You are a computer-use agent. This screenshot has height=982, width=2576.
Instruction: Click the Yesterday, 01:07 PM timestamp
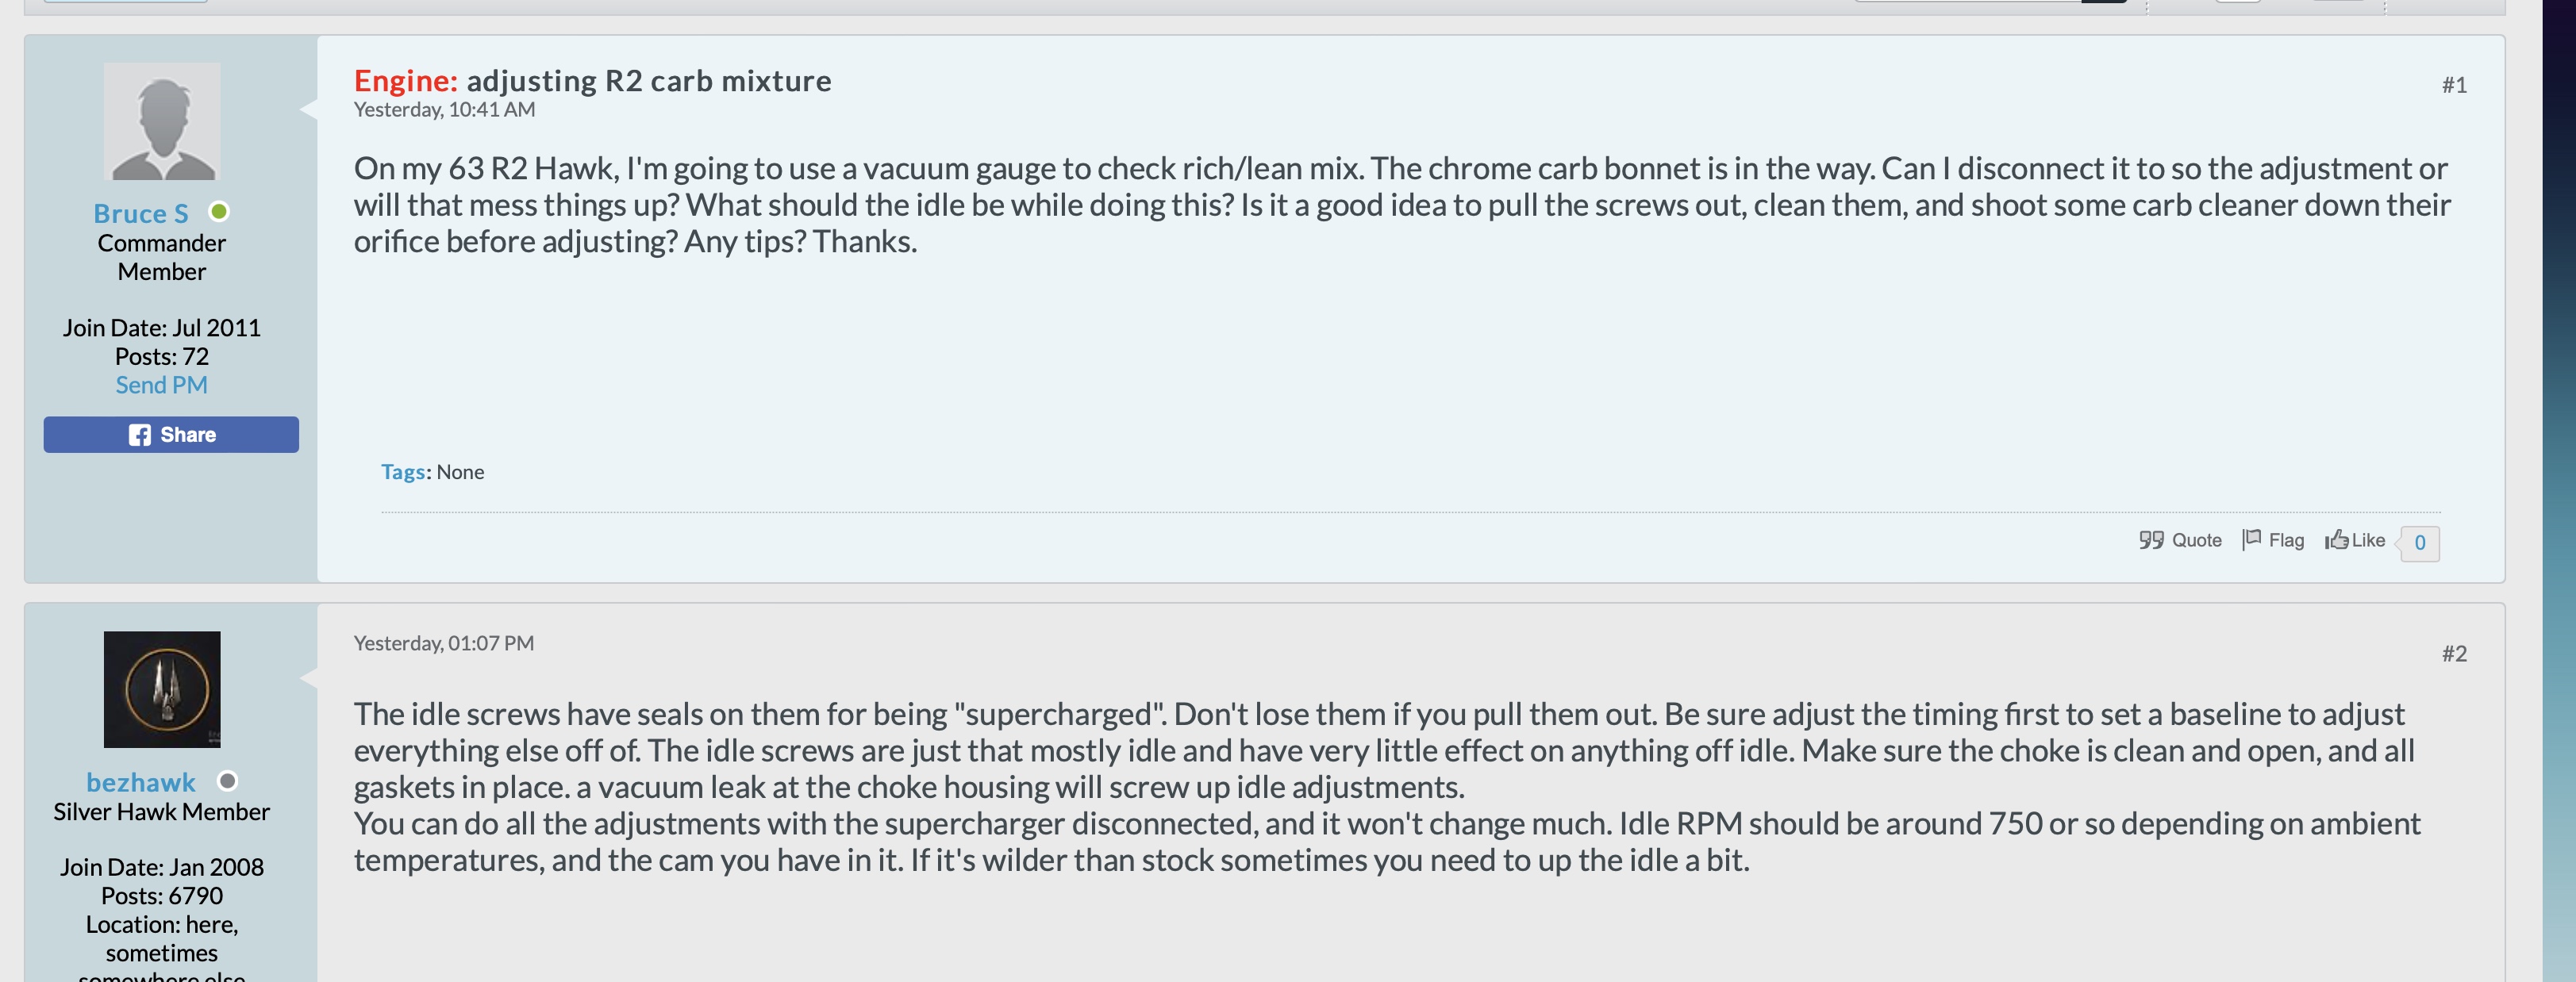pos(444,643)
